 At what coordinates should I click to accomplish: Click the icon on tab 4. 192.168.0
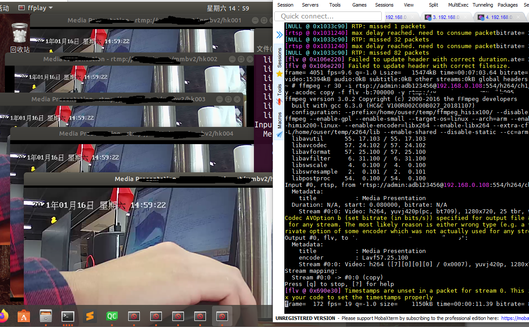click(480, 17)
